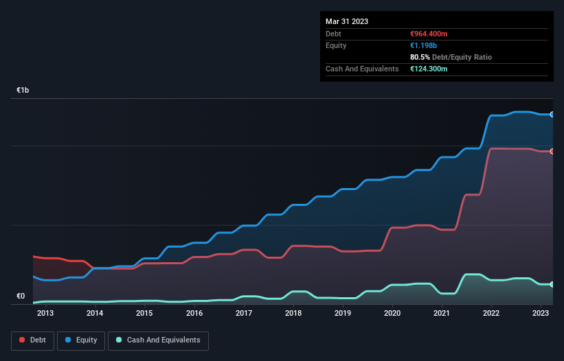Click the blue Equity legend dot
Viewport: 564px width, 361px height.
(68, 340)
